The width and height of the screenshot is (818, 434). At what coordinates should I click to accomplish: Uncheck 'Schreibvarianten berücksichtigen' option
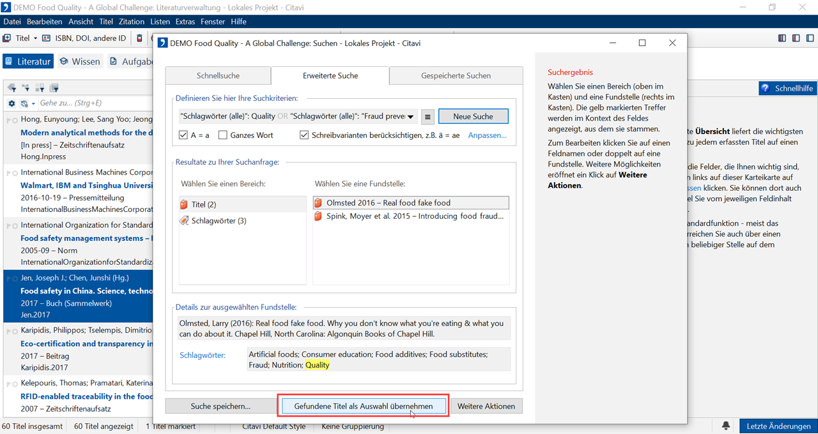coord(304,135)
